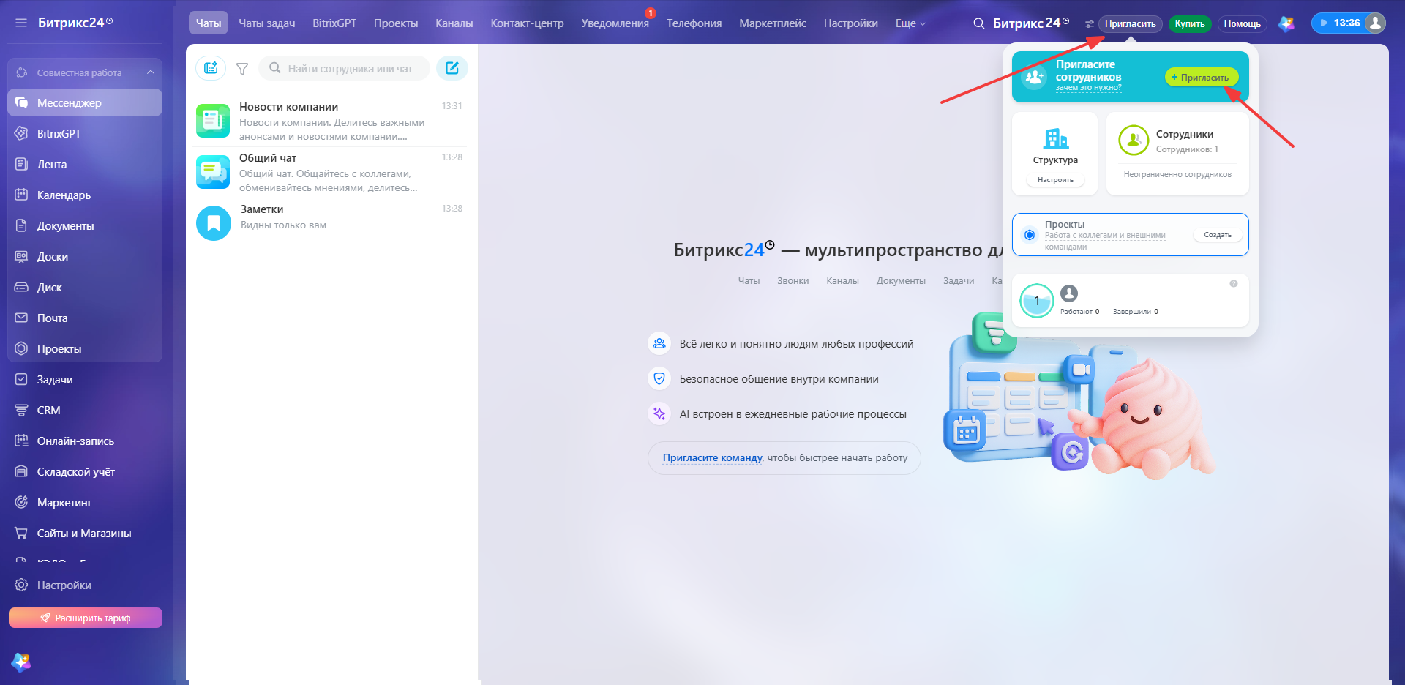The image size is (1405, 685).
Task: Open the Проекты top tab
Action: 396,23
